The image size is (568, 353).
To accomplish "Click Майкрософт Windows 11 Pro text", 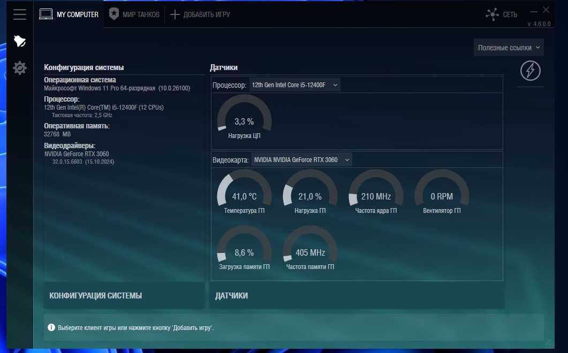I will tap(117, 88).
